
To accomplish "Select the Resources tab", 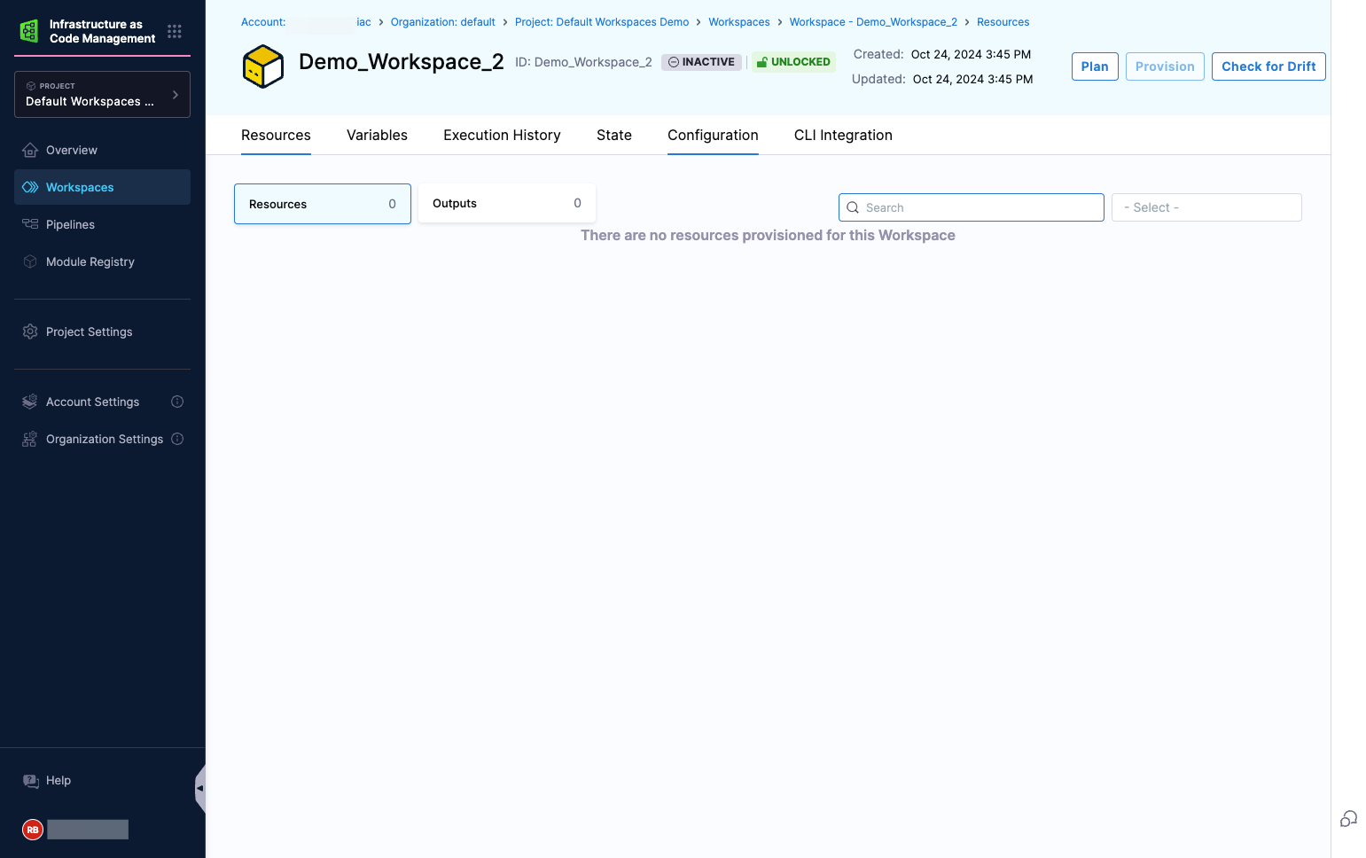I will tap(276, 135).
